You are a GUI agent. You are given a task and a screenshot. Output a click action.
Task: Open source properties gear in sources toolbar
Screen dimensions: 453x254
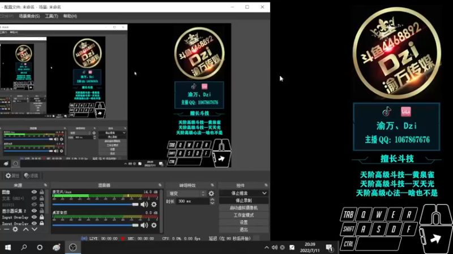click(15, 229)
